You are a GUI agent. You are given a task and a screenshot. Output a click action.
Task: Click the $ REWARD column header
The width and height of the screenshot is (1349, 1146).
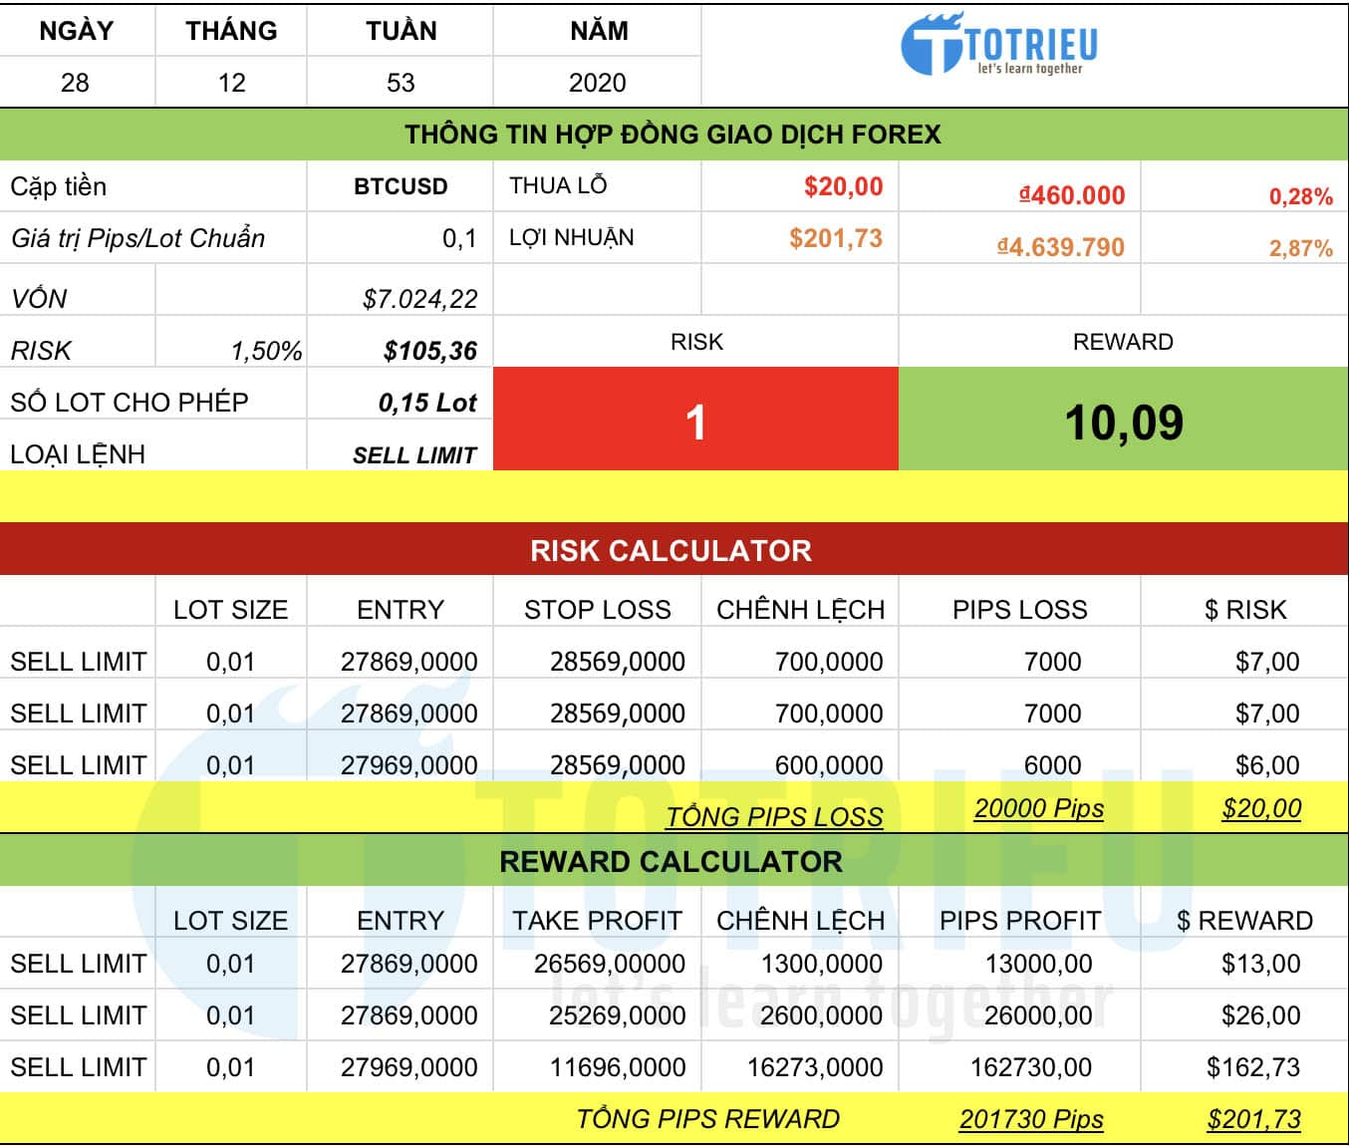point(1245,921)
